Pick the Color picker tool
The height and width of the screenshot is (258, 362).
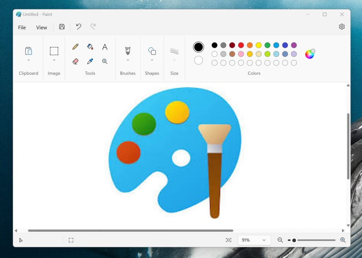pyautogui.click(x=90, y=61)
